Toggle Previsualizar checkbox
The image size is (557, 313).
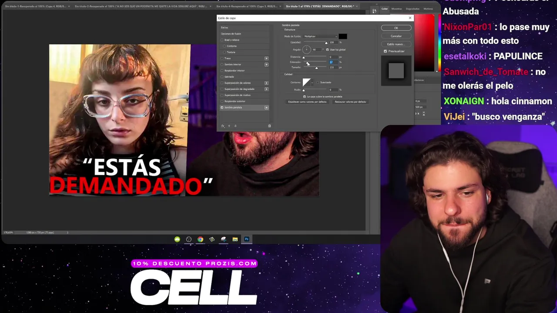385,51
